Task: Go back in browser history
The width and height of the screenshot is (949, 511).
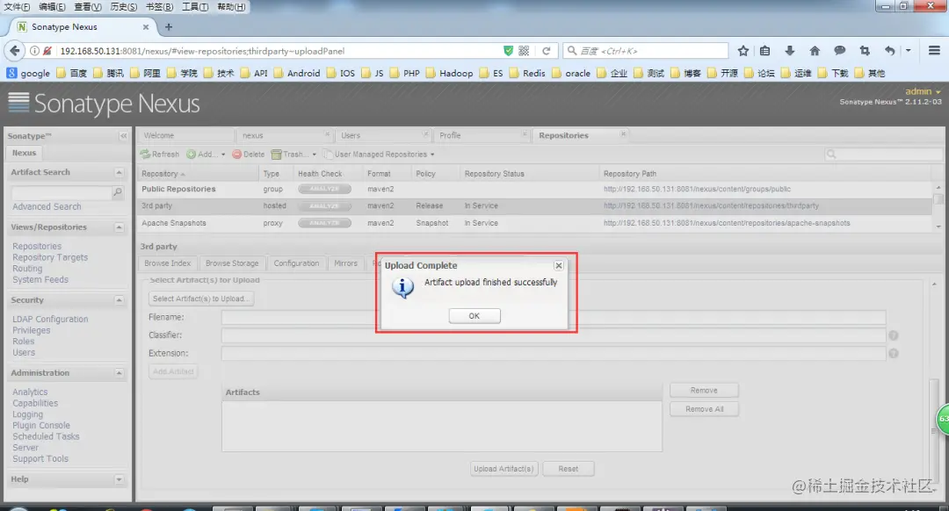Action: [15, 51]
